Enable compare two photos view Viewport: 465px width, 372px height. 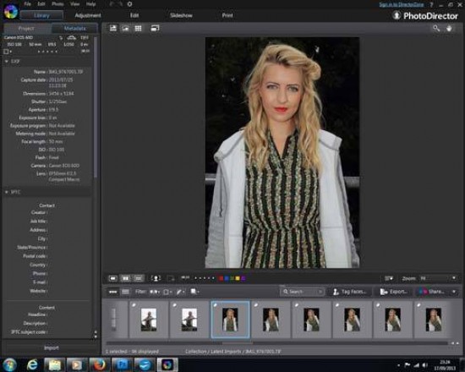point(126,278)
